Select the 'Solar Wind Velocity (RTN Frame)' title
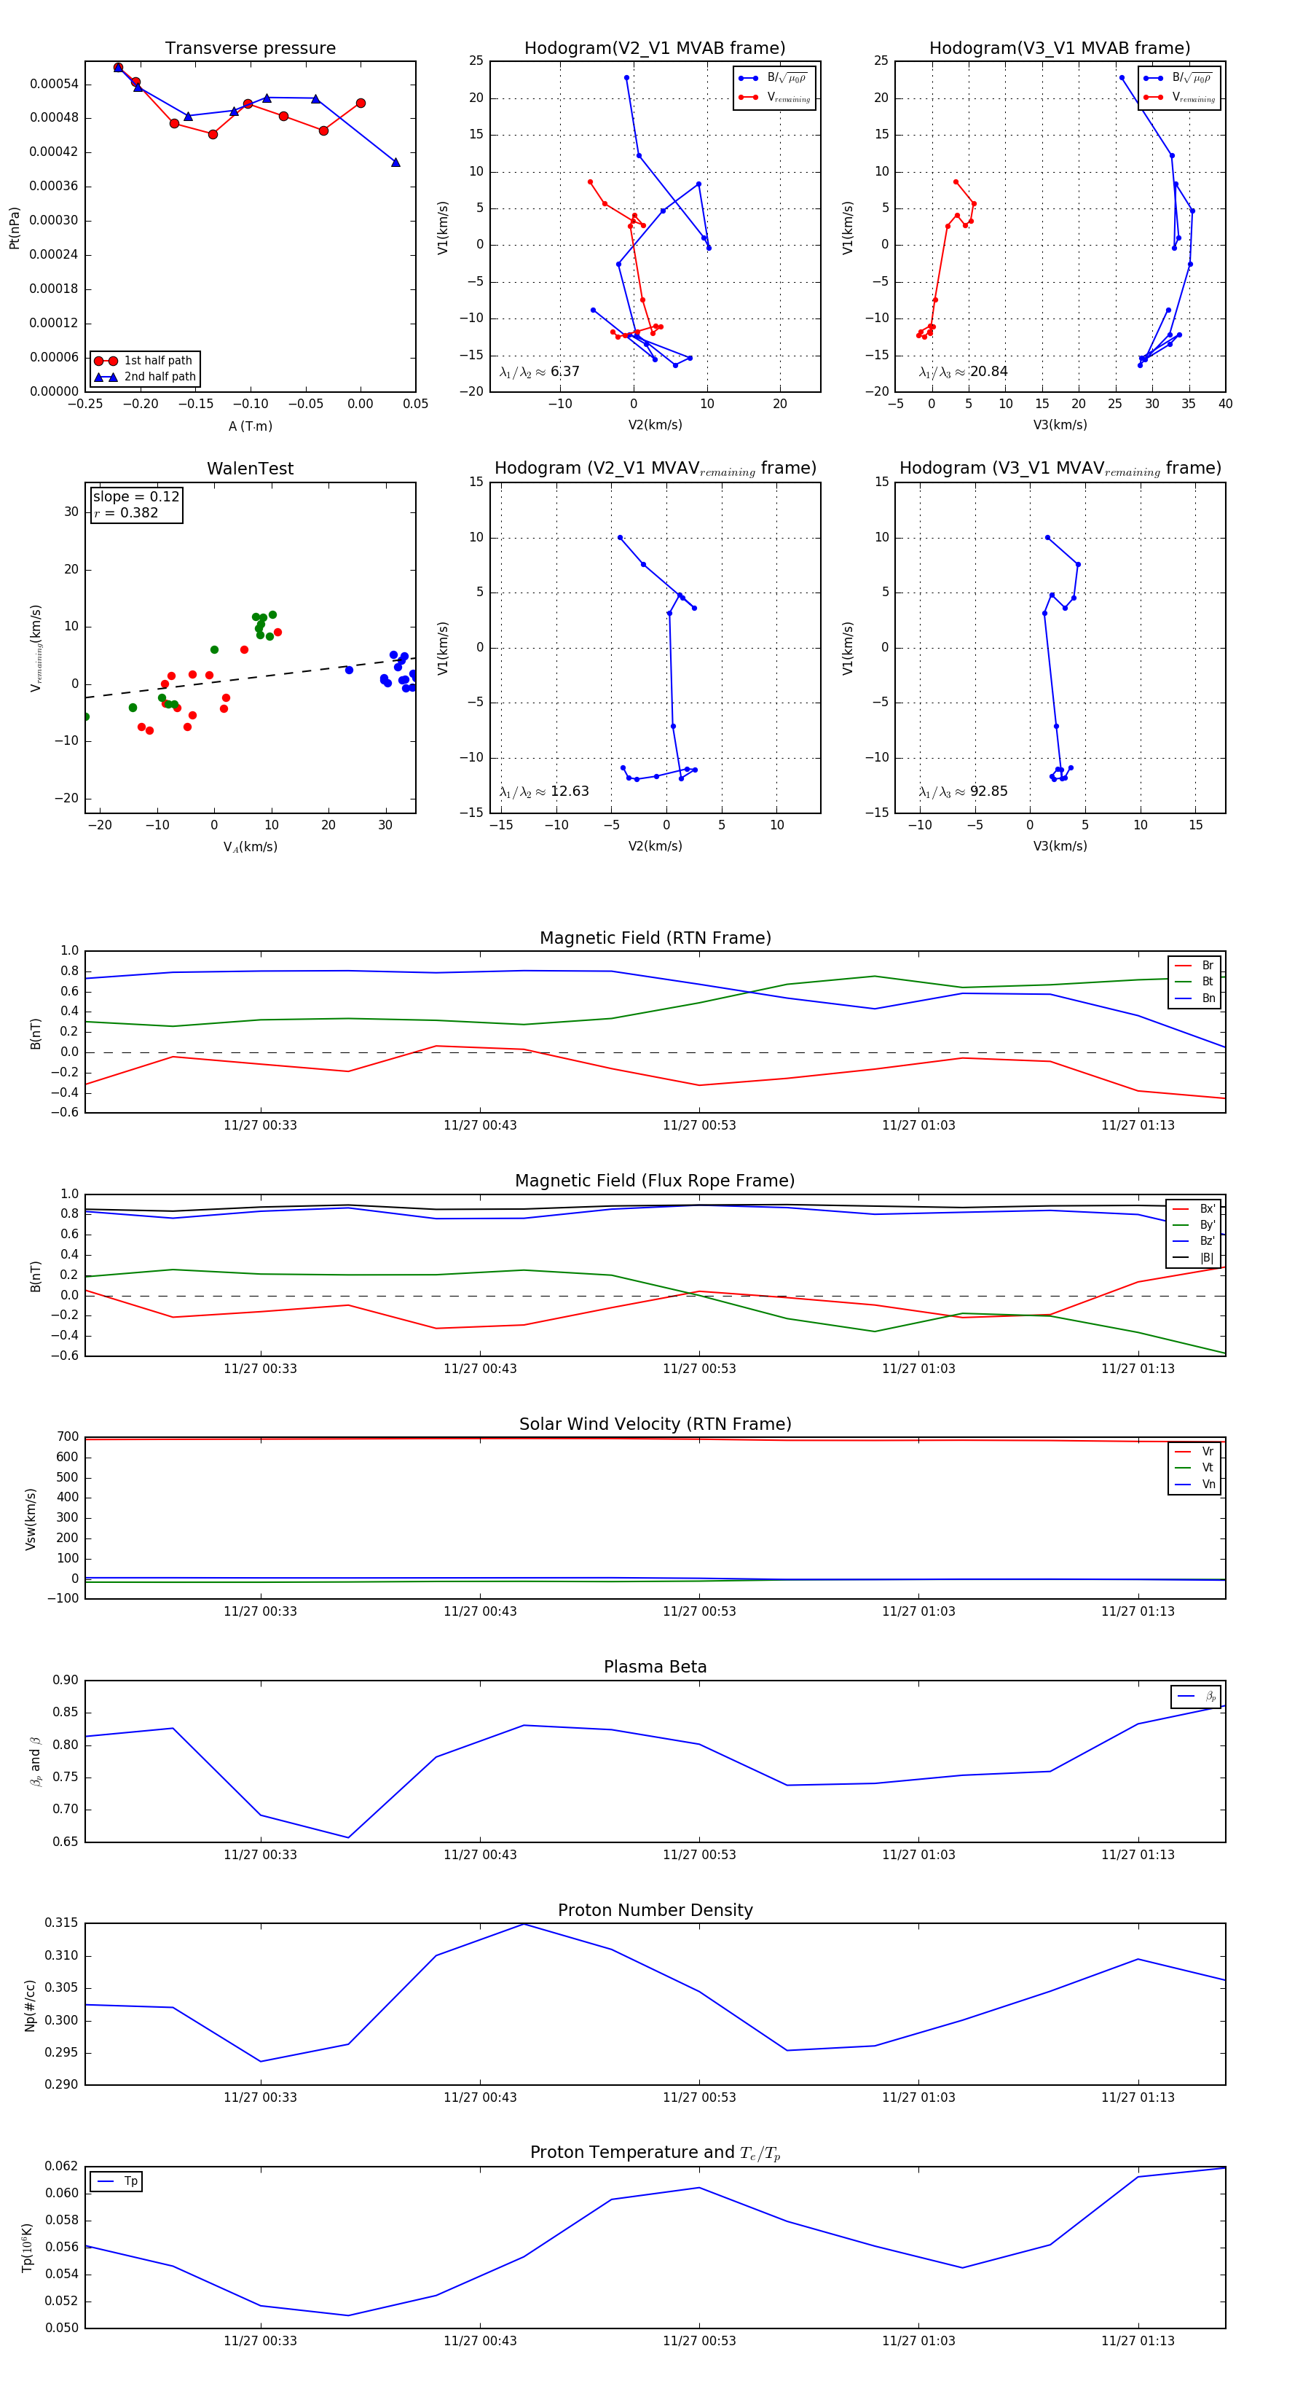 655,1424
